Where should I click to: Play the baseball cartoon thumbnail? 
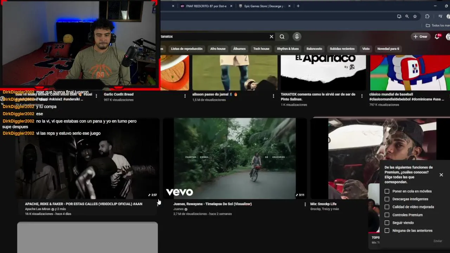410,72
